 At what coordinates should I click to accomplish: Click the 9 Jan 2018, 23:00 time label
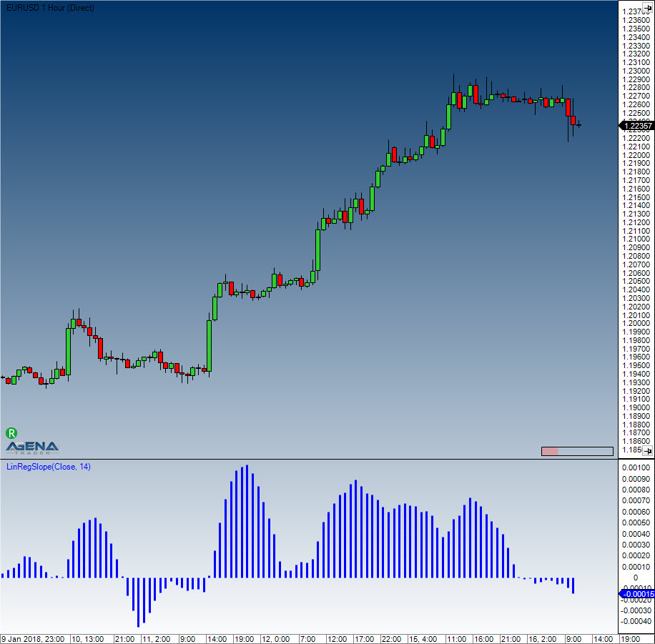tap(33, 638)
